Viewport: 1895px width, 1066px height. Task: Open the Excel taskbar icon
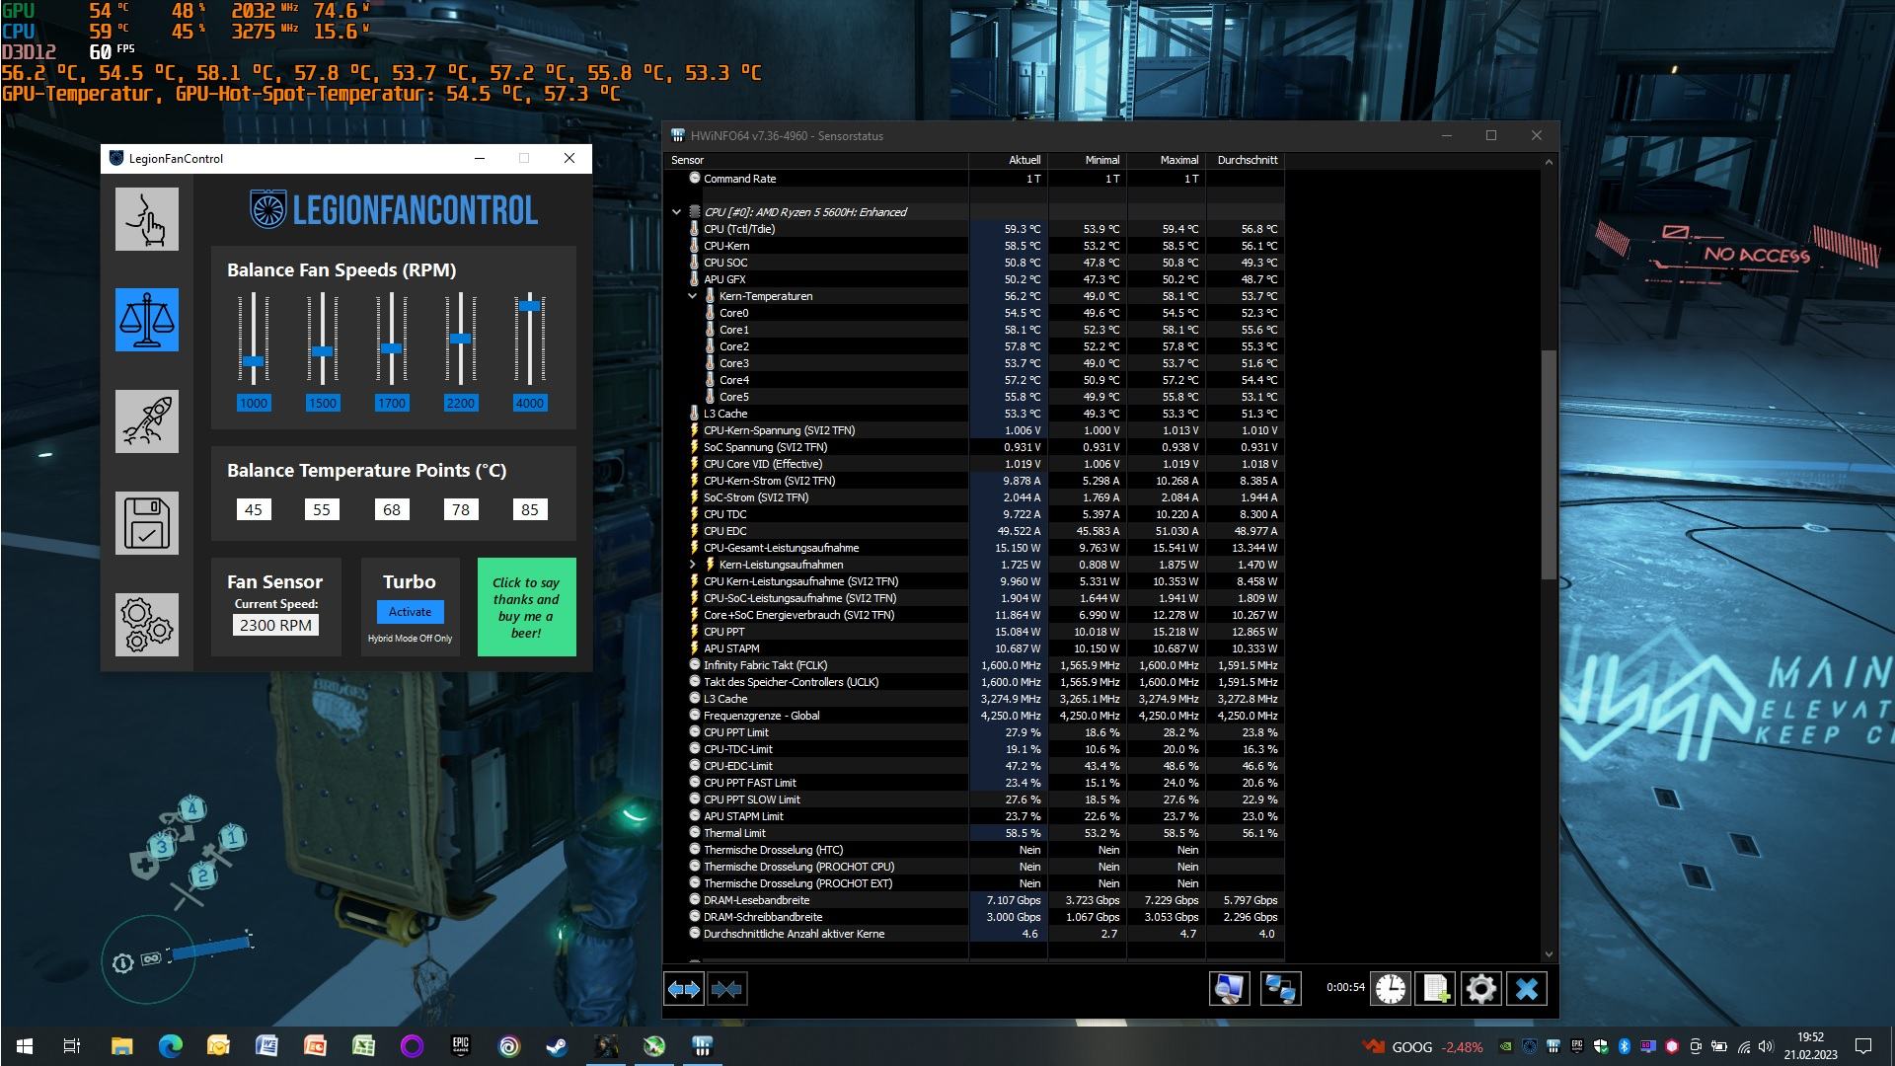coord(363,1046)
